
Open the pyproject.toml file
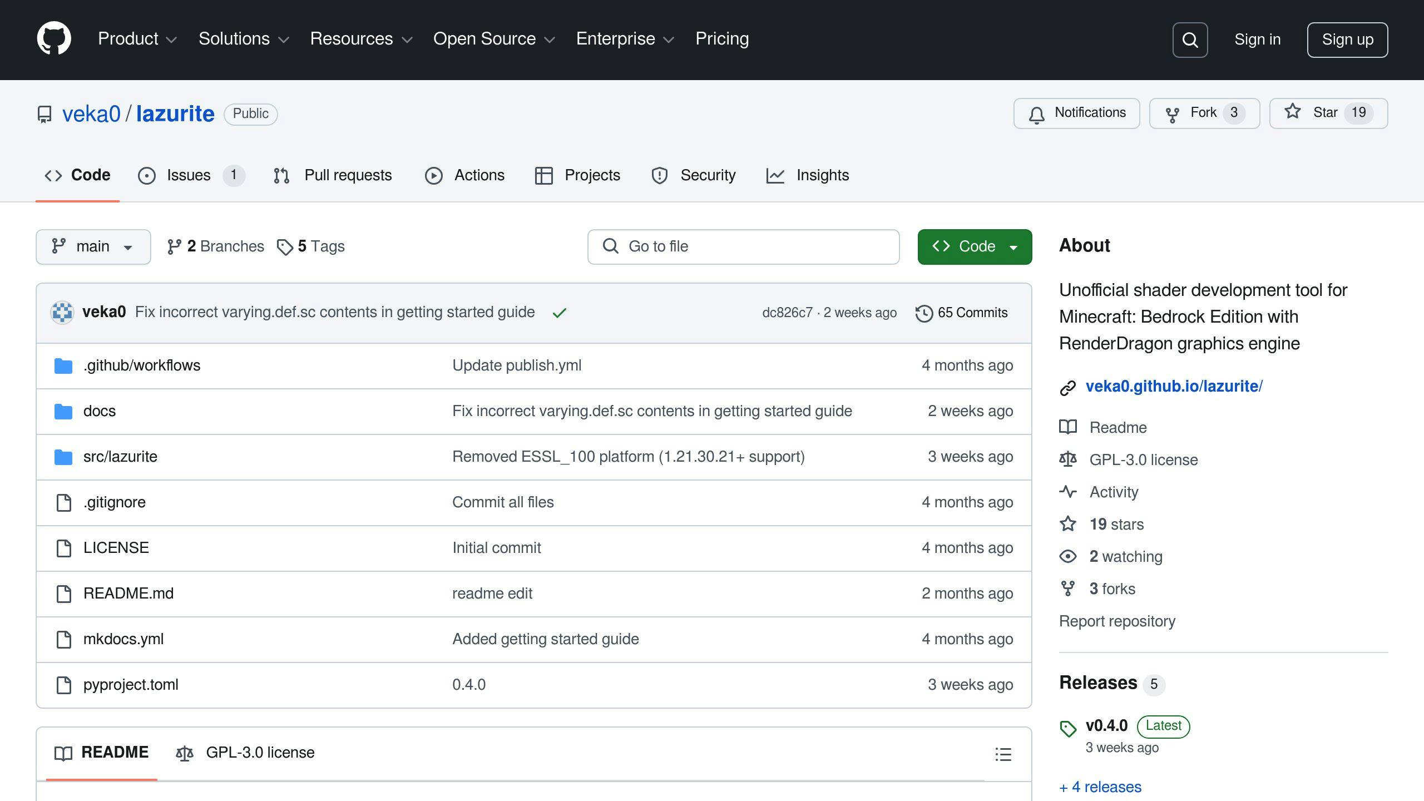[x=131, y=685]
